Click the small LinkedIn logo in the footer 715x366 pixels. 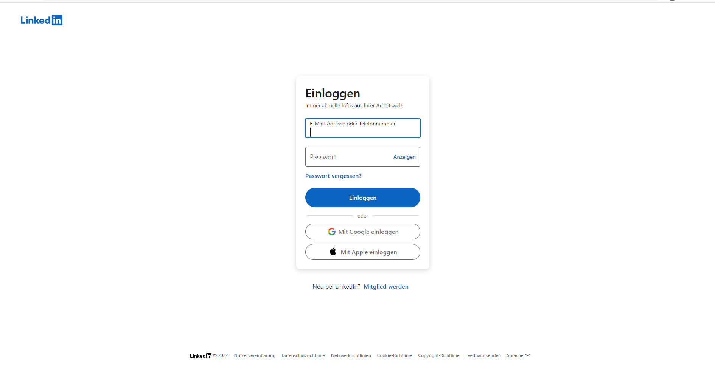pos(201,355)
